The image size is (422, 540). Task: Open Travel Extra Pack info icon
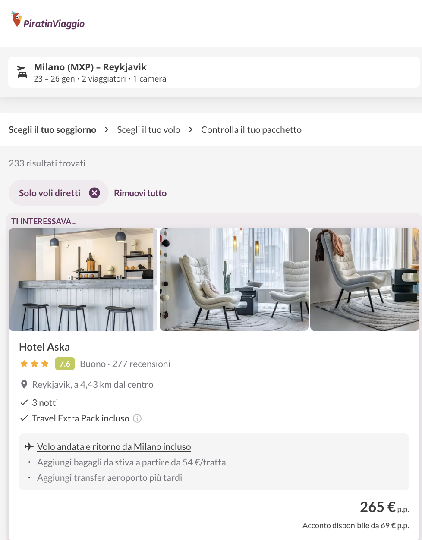pyautogui.click(x=137, y=418)
